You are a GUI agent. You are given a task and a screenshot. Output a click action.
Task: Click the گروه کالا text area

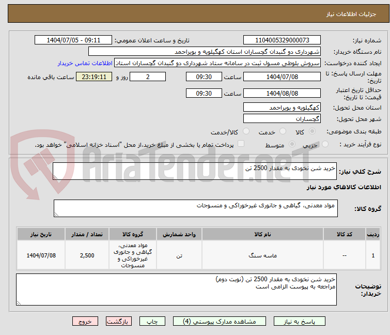pos(195,208)
